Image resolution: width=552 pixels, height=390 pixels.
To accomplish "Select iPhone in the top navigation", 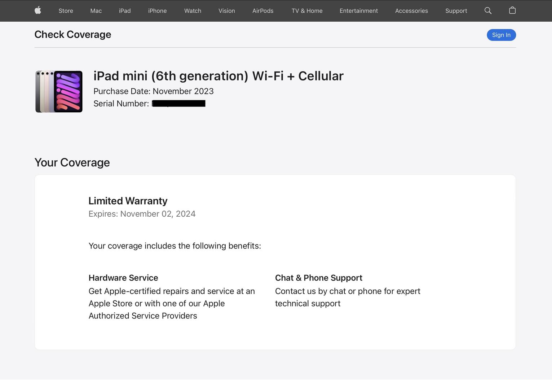I will [x=158, y=11].
